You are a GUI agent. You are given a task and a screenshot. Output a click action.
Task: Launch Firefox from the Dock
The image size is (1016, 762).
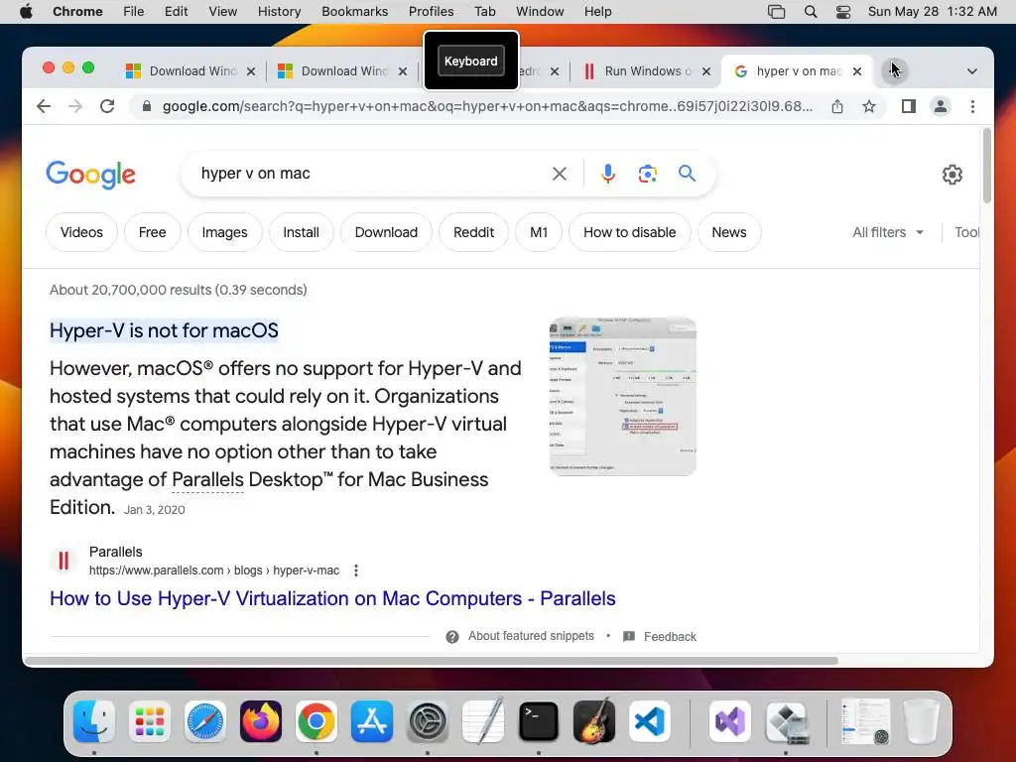[x=261, y=721]
